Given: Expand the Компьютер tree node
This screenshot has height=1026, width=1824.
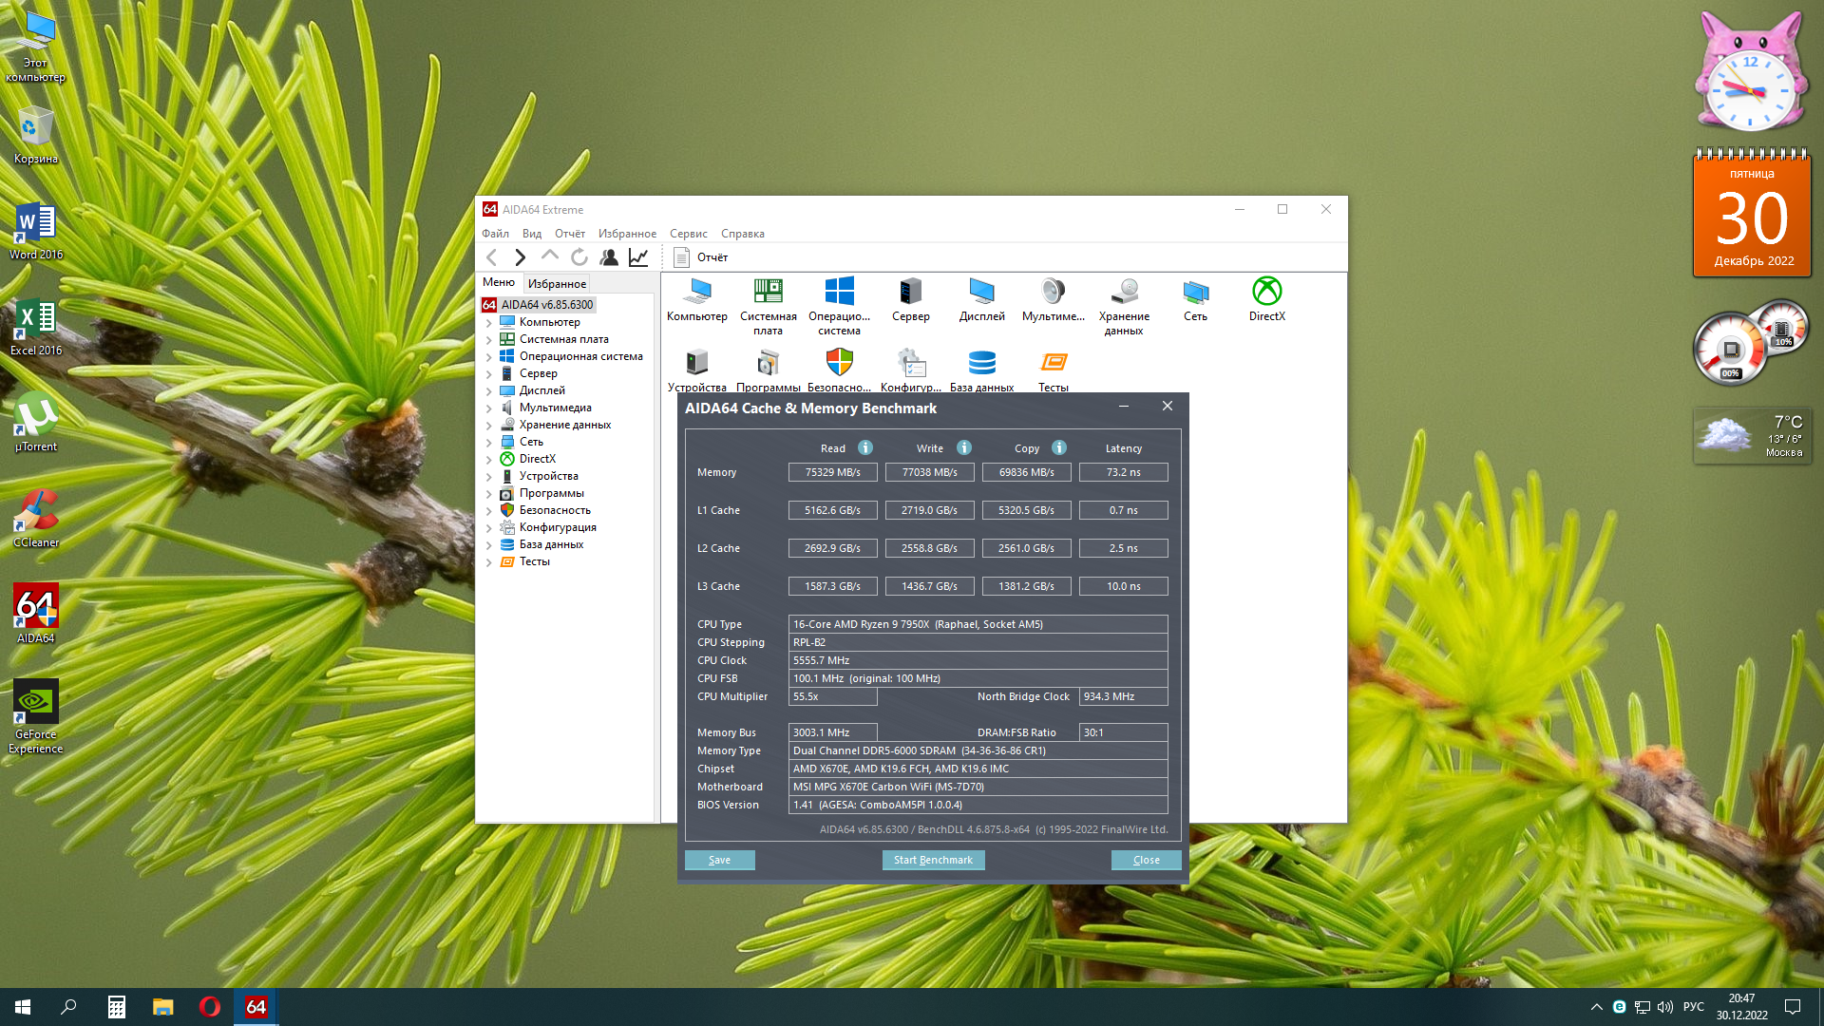Looking at the screenshot, I should click(489, 323).
